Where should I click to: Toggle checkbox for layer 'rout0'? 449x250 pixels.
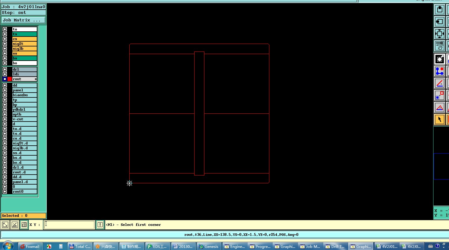click(x=5, y=191)
